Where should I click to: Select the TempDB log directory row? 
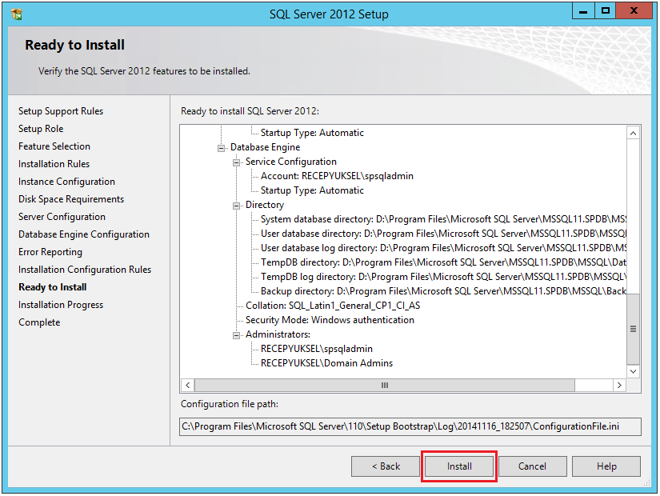tap(443, 277)
